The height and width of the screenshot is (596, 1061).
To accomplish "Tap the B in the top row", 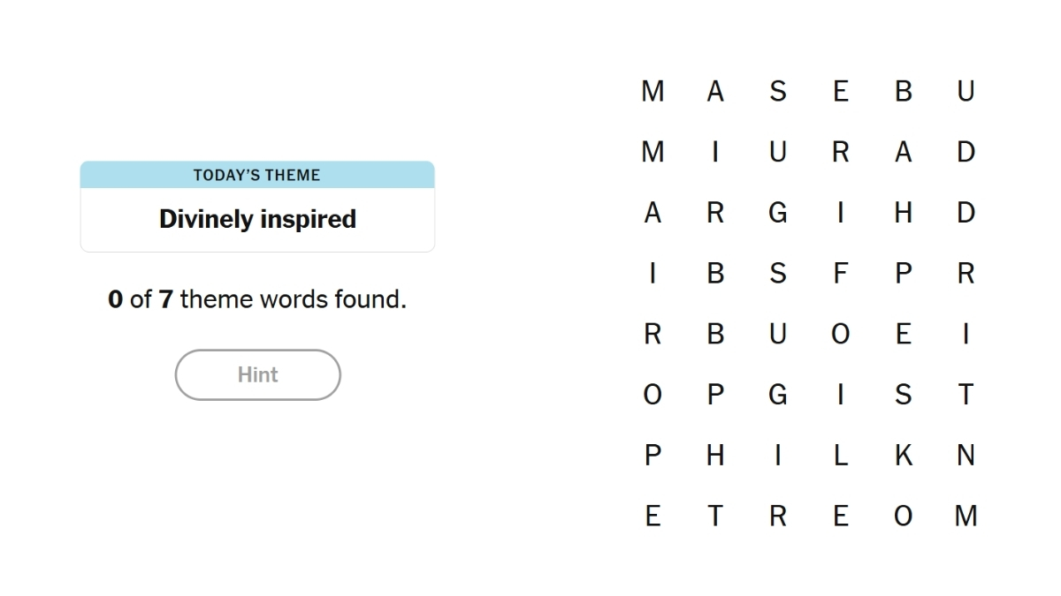I will pyautogui.click(x=903, y=91).
